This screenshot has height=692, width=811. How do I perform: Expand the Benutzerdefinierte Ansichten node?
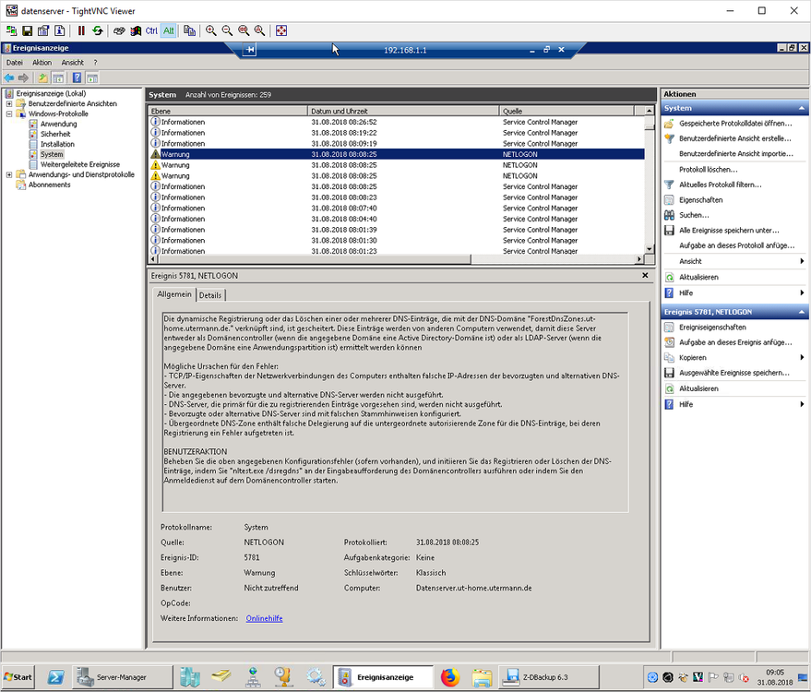tap(9, 103)
